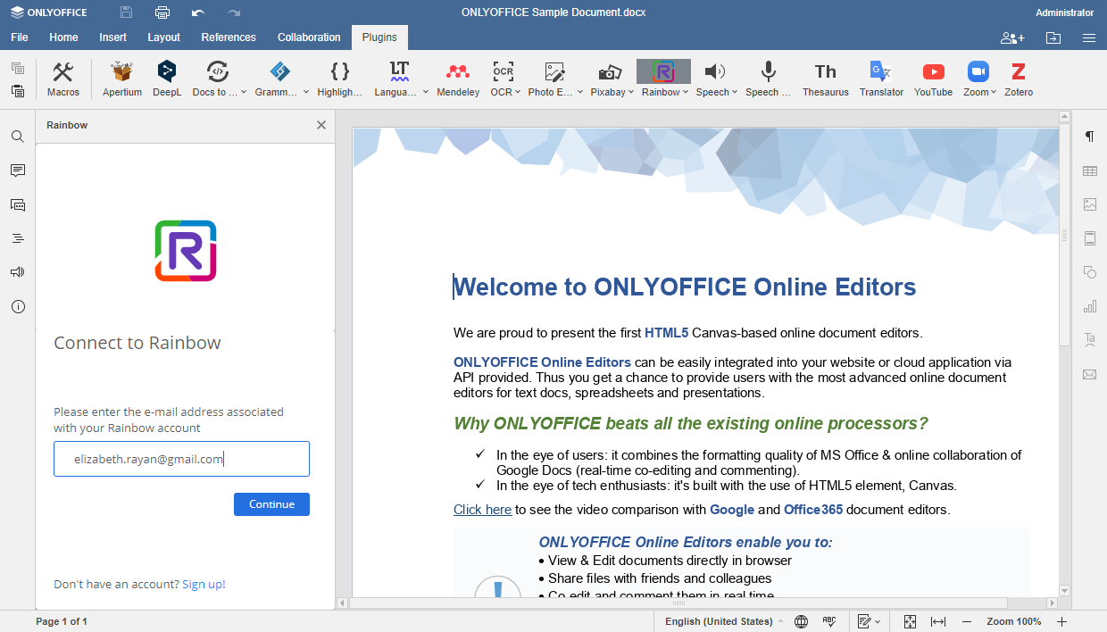Undo the last action
This screenshot has width=1107, height=632.
point(198,12)
